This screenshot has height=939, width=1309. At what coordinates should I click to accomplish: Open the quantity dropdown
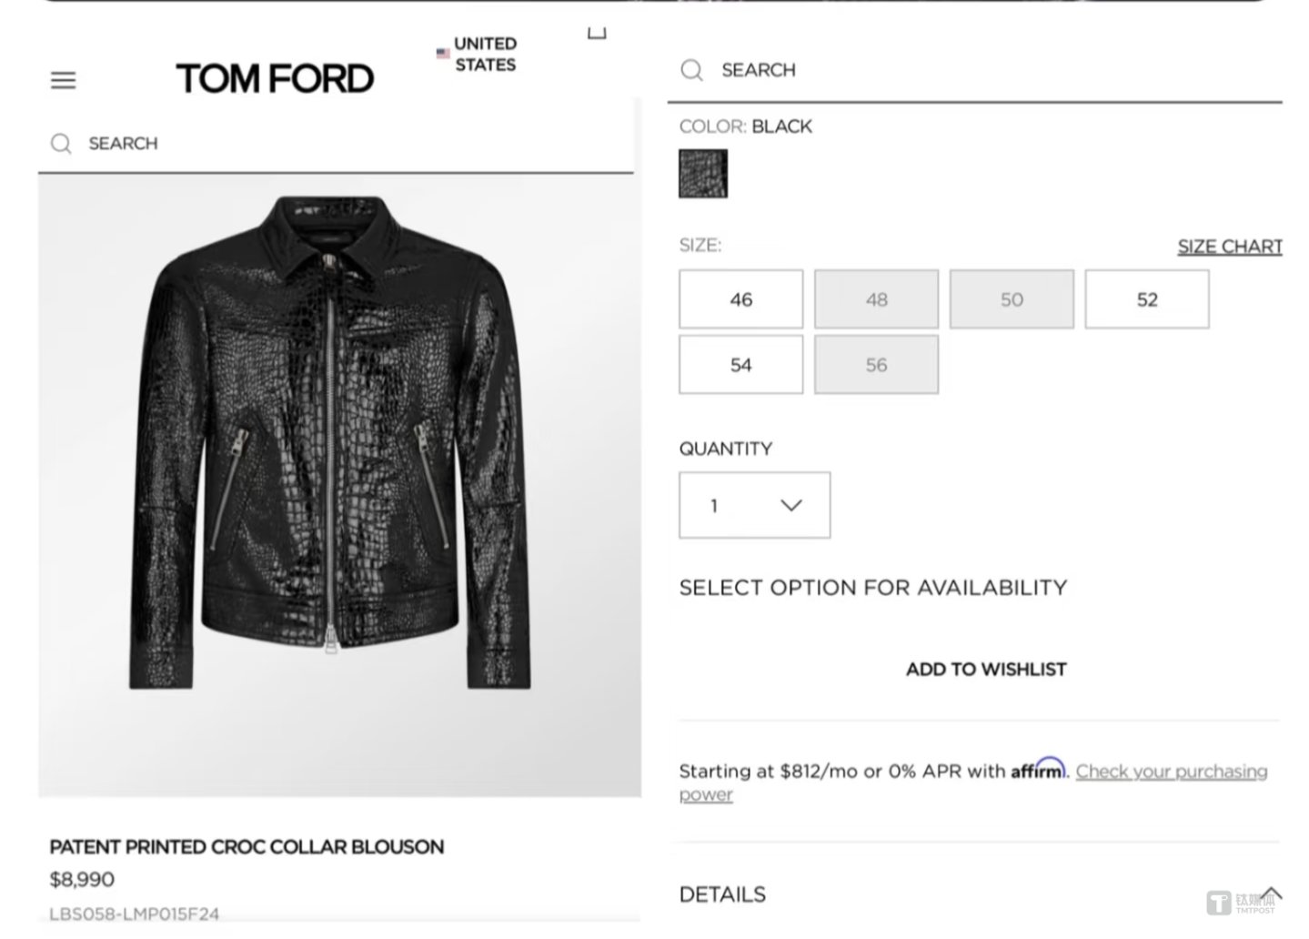754,505
